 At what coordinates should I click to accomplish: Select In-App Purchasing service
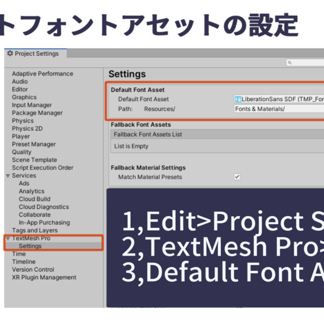(44, 223)
